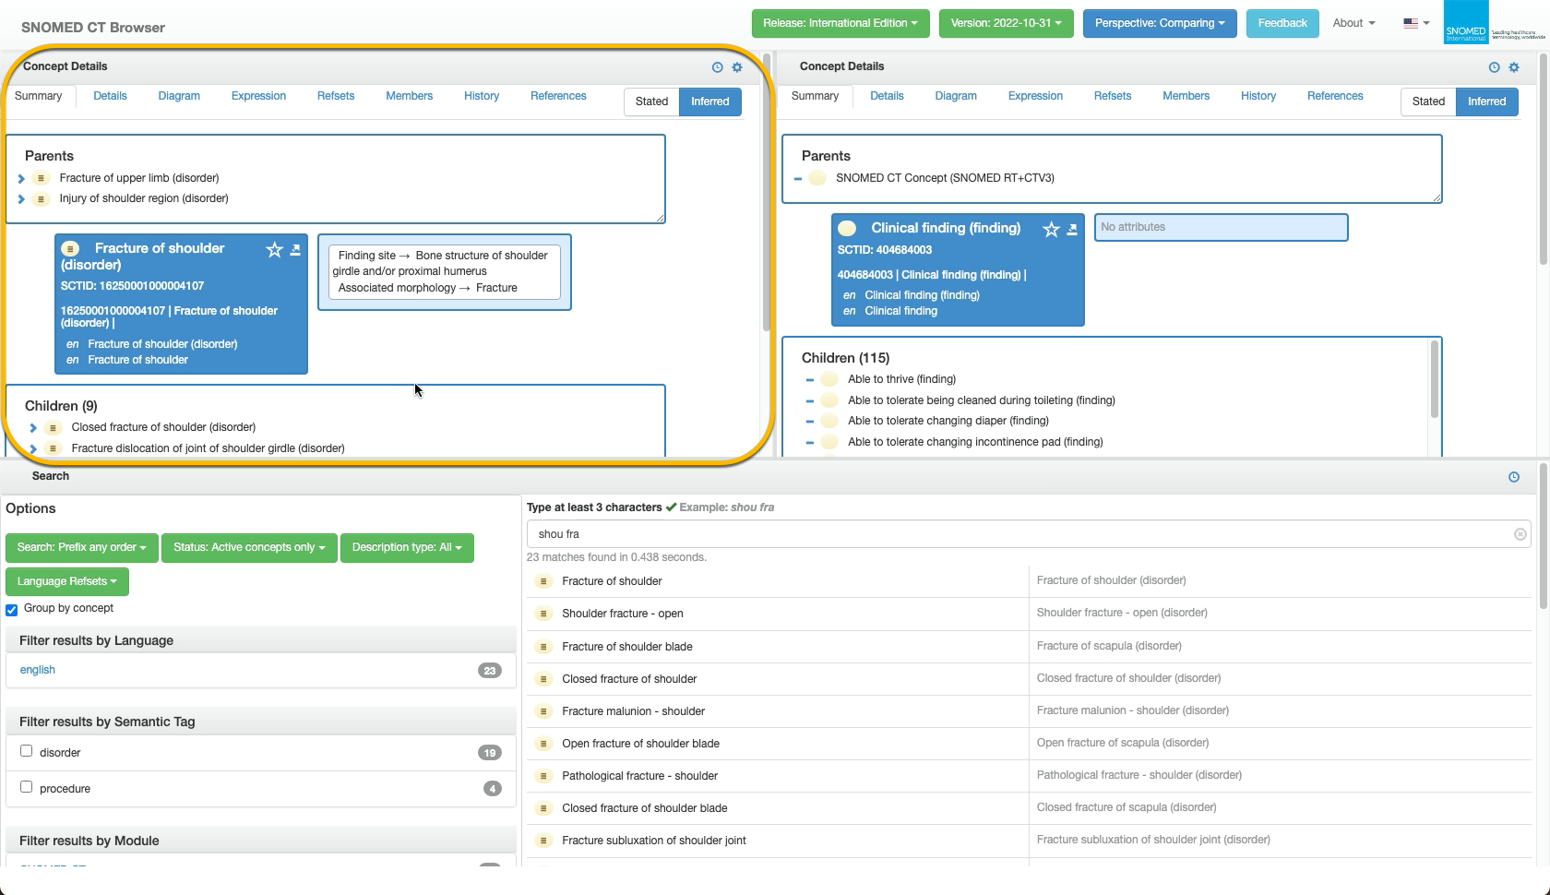The image size is (1550, 895).
Task: Open Perspective: Comparing dropdown
Action: pos(1160,23)
